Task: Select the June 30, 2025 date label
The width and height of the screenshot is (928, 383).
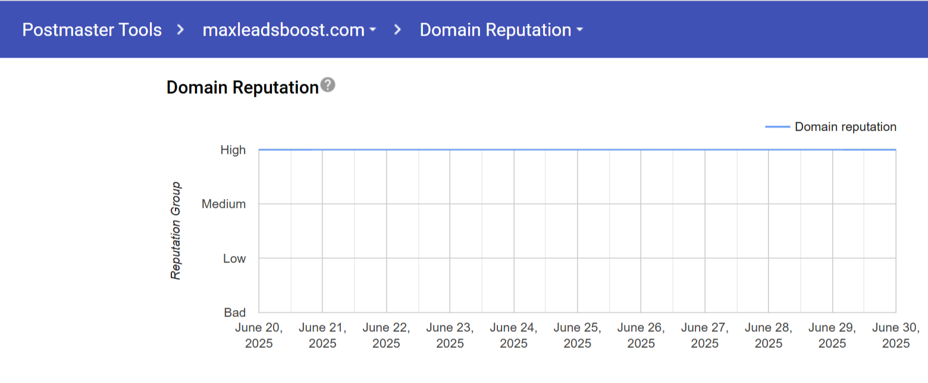Action: pos(895,335)
